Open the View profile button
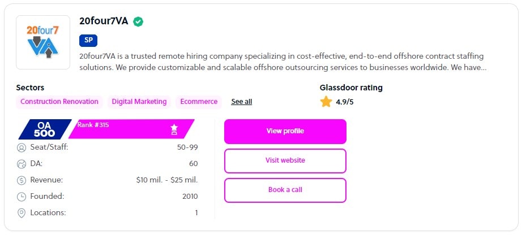522x235 pixels. tap(285, 131)
